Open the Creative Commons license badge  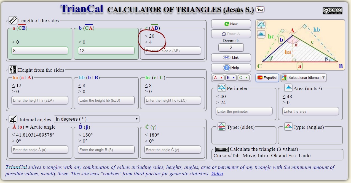[333, 11]
